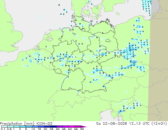Select the 30–35 mm purple legend swatch

[x=59, y=127]
